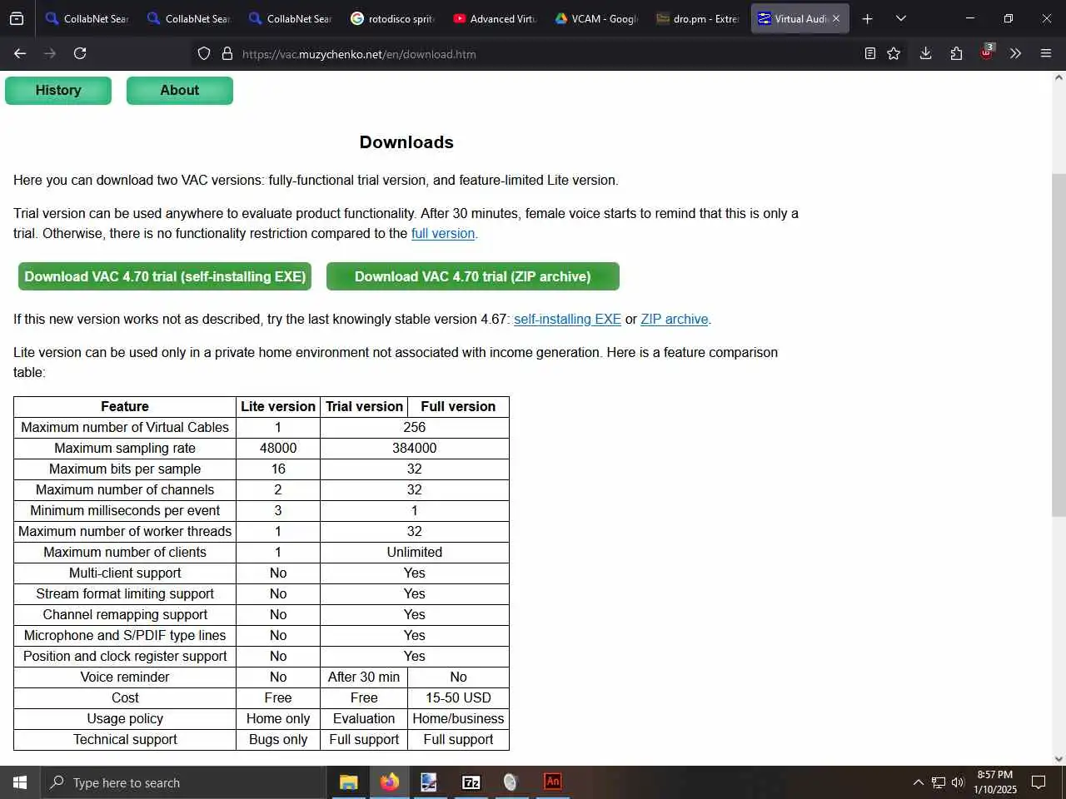This screenshot has width=1066, height=799.
Task: Click the Full version column header
Action: click(x=458, y=407)
